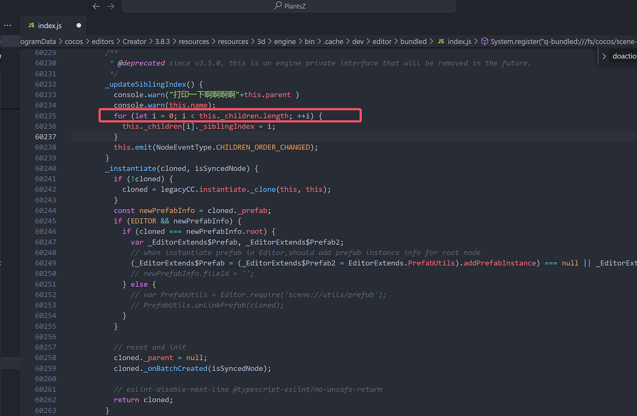Switch to the index.js tab

tap(50, 25)
